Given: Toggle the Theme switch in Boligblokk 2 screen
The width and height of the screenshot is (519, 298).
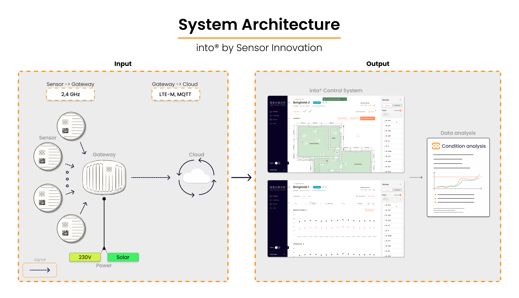Looking at the screenshot, I should [277, 163].
